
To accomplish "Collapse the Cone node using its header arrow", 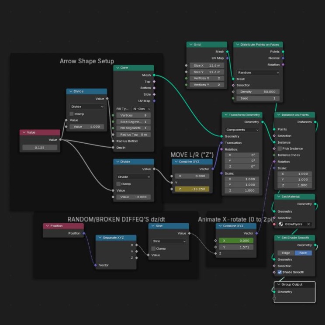I will coord(117,68).
